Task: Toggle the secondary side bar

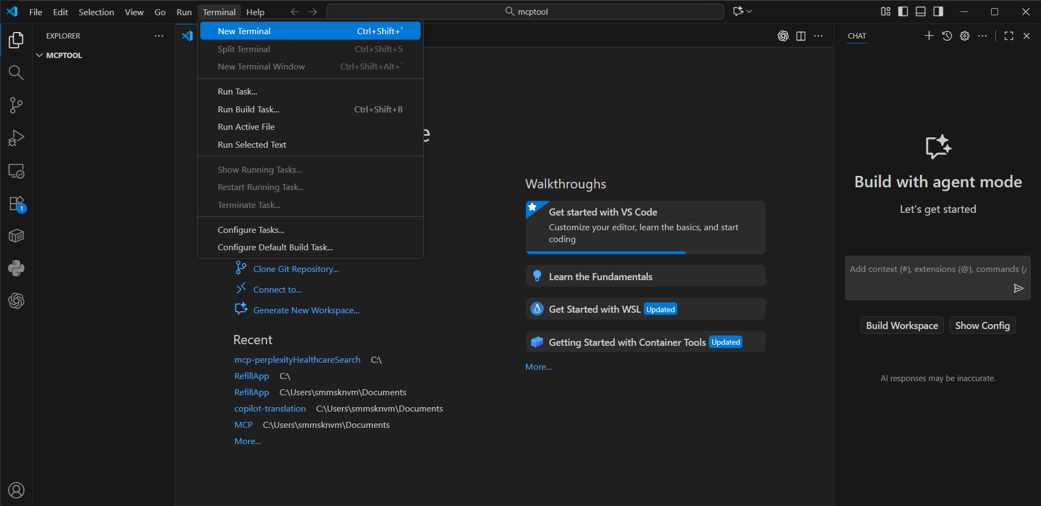Action: pos(938,11)
